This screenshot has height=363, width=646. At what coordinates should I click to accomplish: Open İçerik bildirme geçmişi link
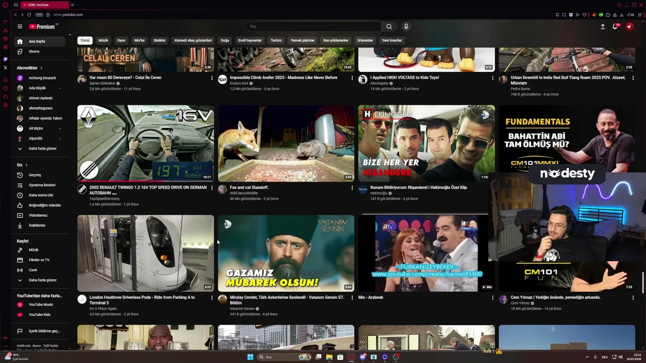[x=39, y=331]
